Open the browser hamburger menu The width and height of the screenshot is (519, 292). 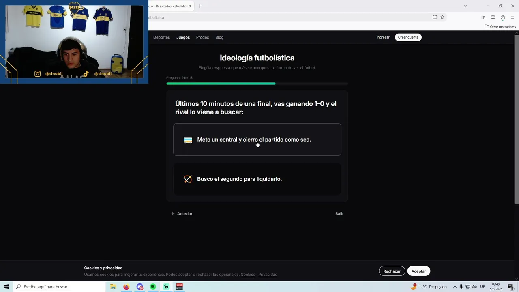(513, 17)
